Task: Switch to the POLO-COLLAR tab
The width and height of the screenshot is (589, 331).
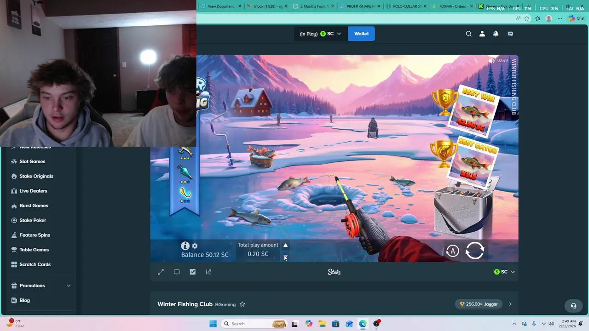Action: coord(406,6)
